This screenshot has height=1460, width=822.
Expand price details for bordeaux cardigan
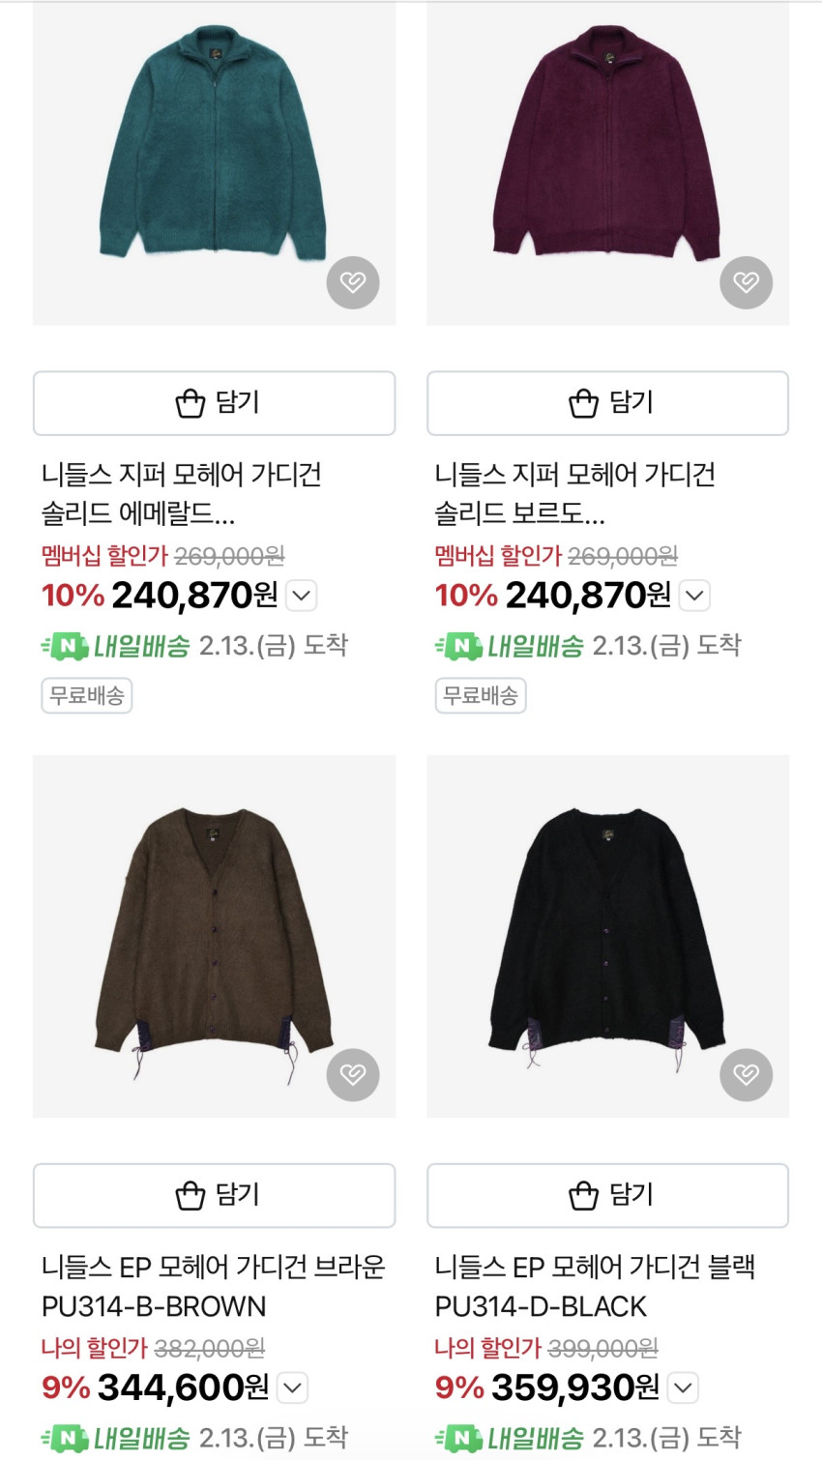coord(694,596)
